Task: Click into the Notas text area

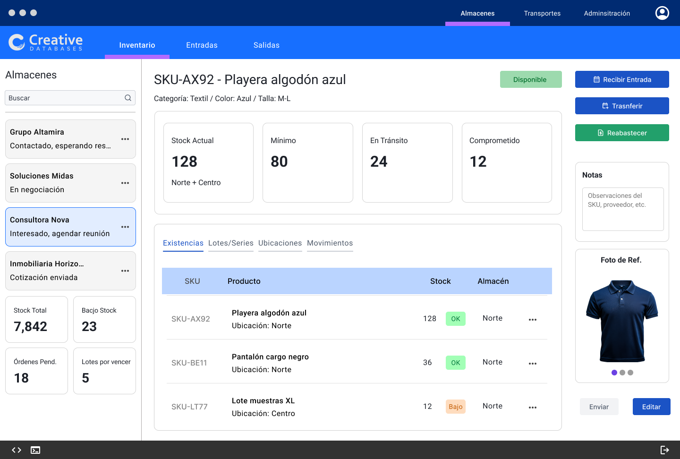Action: (x=623, y=209)
